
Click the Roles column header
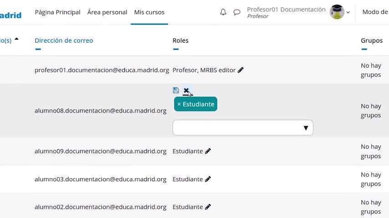click(180, 40)
